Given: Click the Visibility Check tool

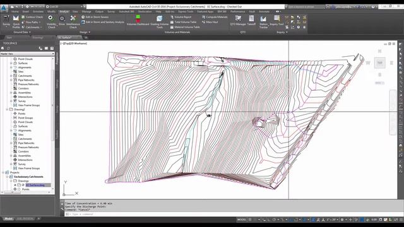Looking at the screenshot, I should point(51,22).
